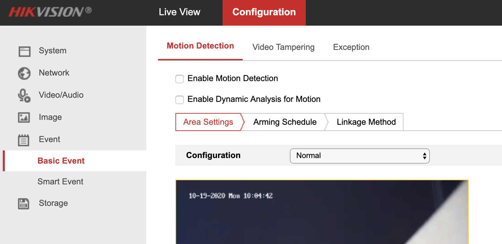Open the Configuration dropdown showing Normal
Image resolution: width=502 pixels, height=244 pixels.
[360, 156]
